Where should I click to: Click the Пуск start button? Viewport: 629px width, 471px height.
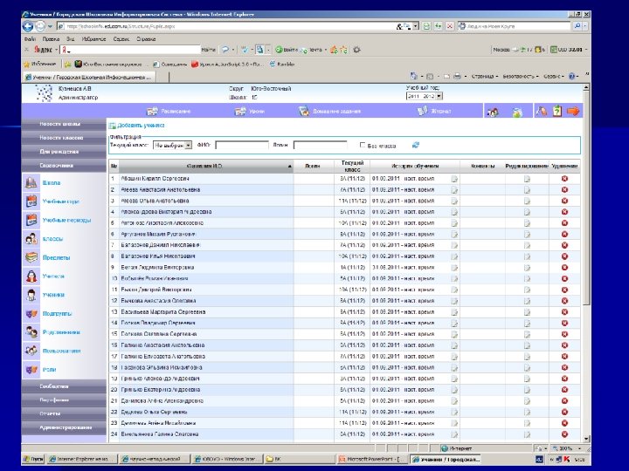[x=33, y=459]
